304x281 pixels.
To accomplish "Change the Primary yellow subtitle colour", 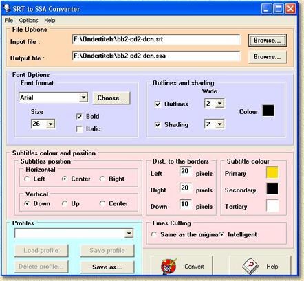I will point(272,172).
